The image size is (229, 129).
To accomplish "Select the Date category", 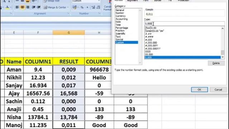I will coord(118,22).
